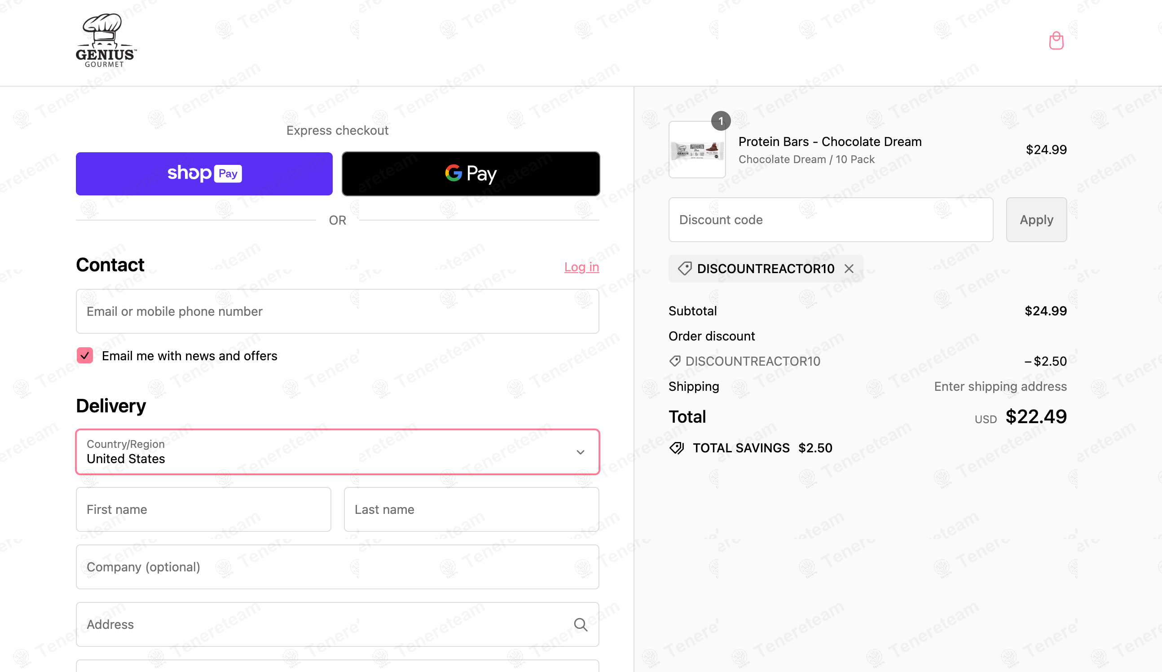Screen dimensions: 1162x672
Task: Uncheck Email me with news and offers
Action: (85, 356)
